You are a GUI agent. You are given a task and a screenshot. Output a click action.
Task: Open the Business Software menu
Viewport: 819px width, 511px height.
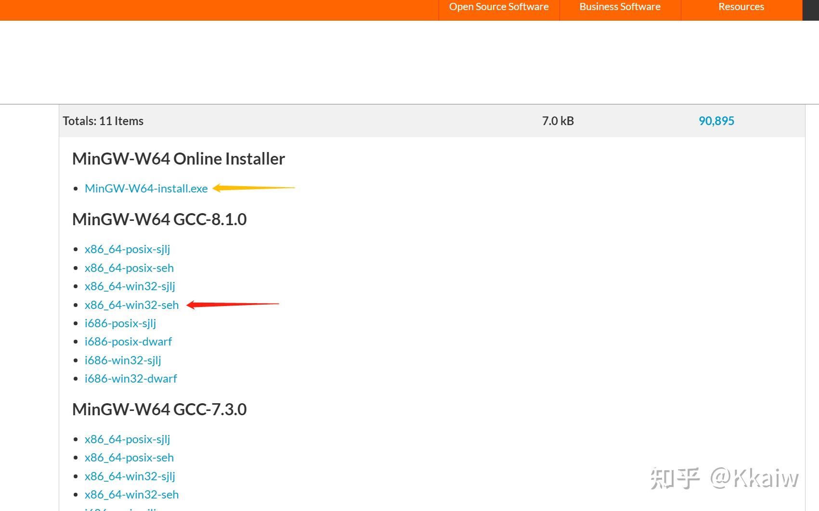tap(620, 7)
